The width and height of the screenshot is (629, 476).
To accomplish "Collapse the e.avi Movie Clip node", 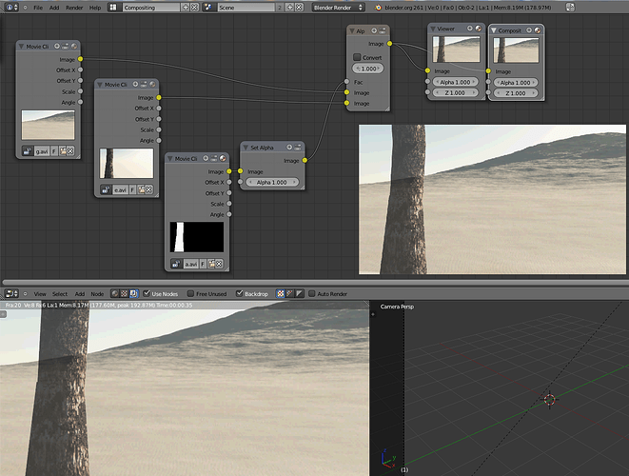I will click(100, 85).
